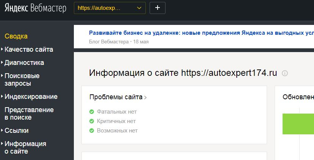Open Проблемы сайта details link
The width and height of the screenshot is (314, 160).
(118, 97)
